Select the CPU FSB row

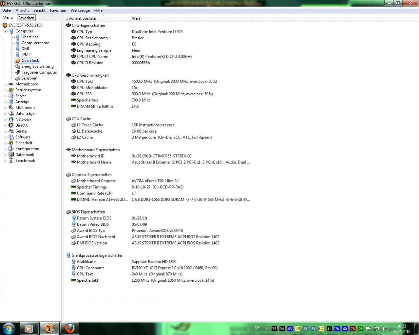159,94
